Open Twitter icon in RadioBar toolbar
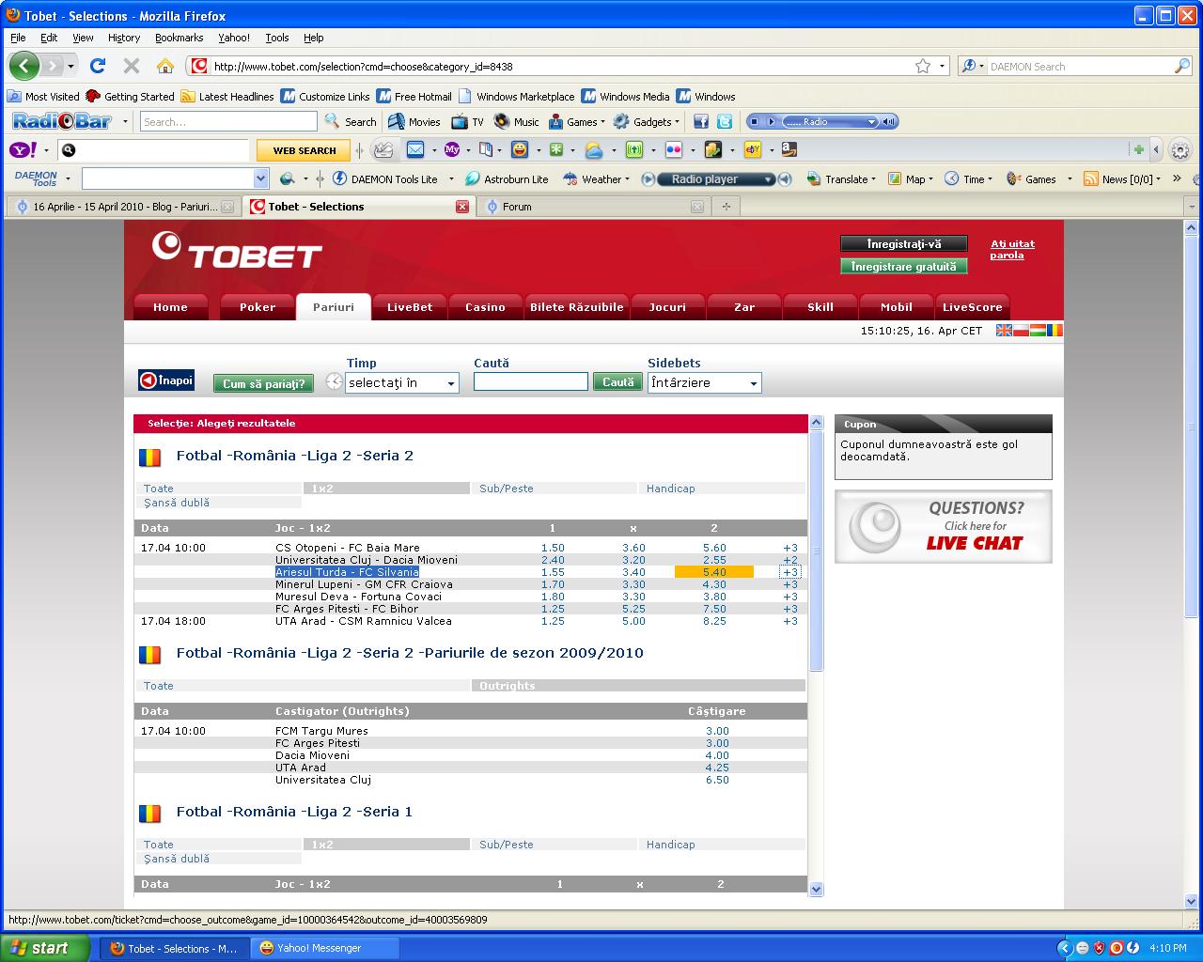Image resolution: width=1203 pixels, height=962 pixels. 725,121
